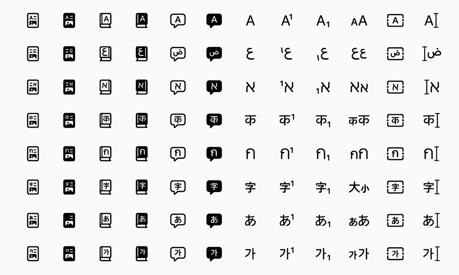Select the Chinese character outlined book icon
This screenshot has width=459, height=275.
[106, 187]
